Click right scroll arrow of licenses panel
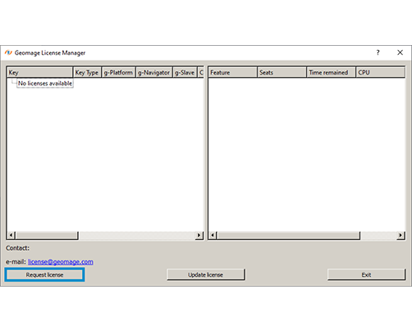This screenshot has height=330, width=412. point(199,235)
